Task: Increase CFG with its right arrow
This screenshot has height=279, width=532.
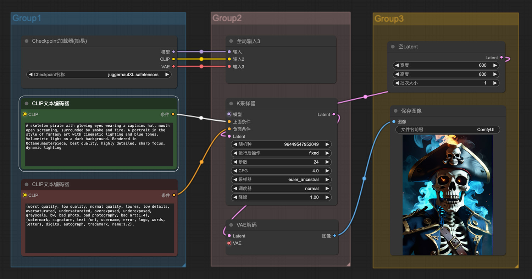Action: pos(327,171)
